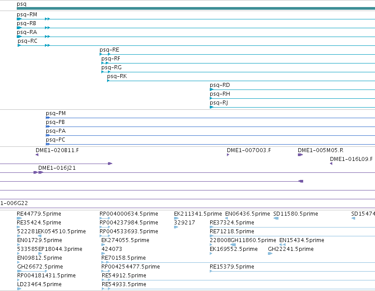Select the psq gene bar
375x291 pixels.
[196, 9]
